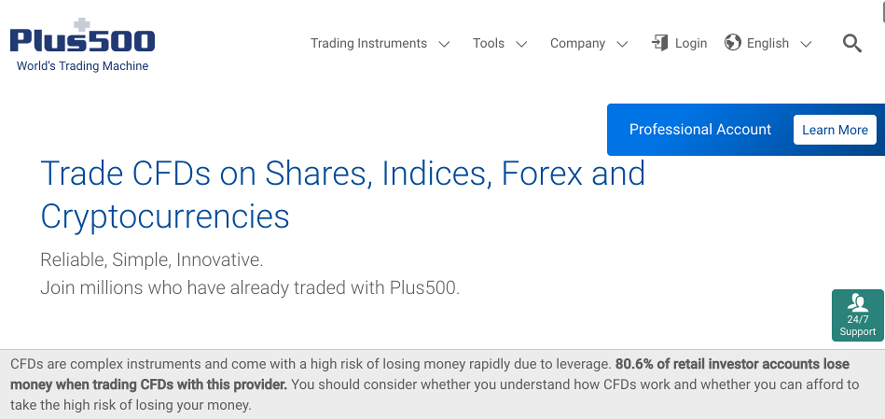Screen dimensions: 885x419
Task: Open the Tools menu item
Action: (489, 44)
